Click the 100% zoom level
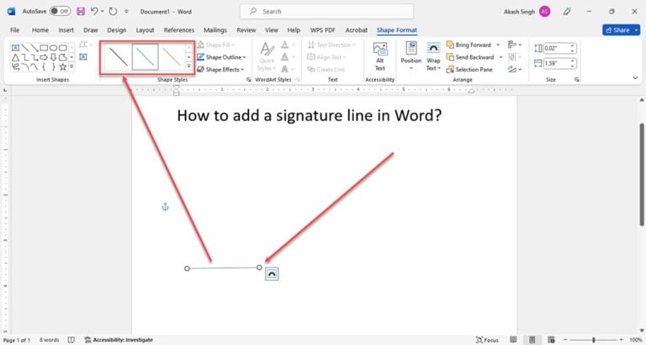Image resolution: width=646 pixels, height=345 pixels. pyautogui.click(x=635, y=340)
